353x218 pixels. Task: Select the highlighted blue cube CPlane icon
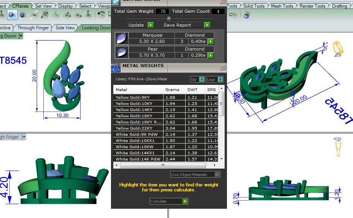pos(12,15)
